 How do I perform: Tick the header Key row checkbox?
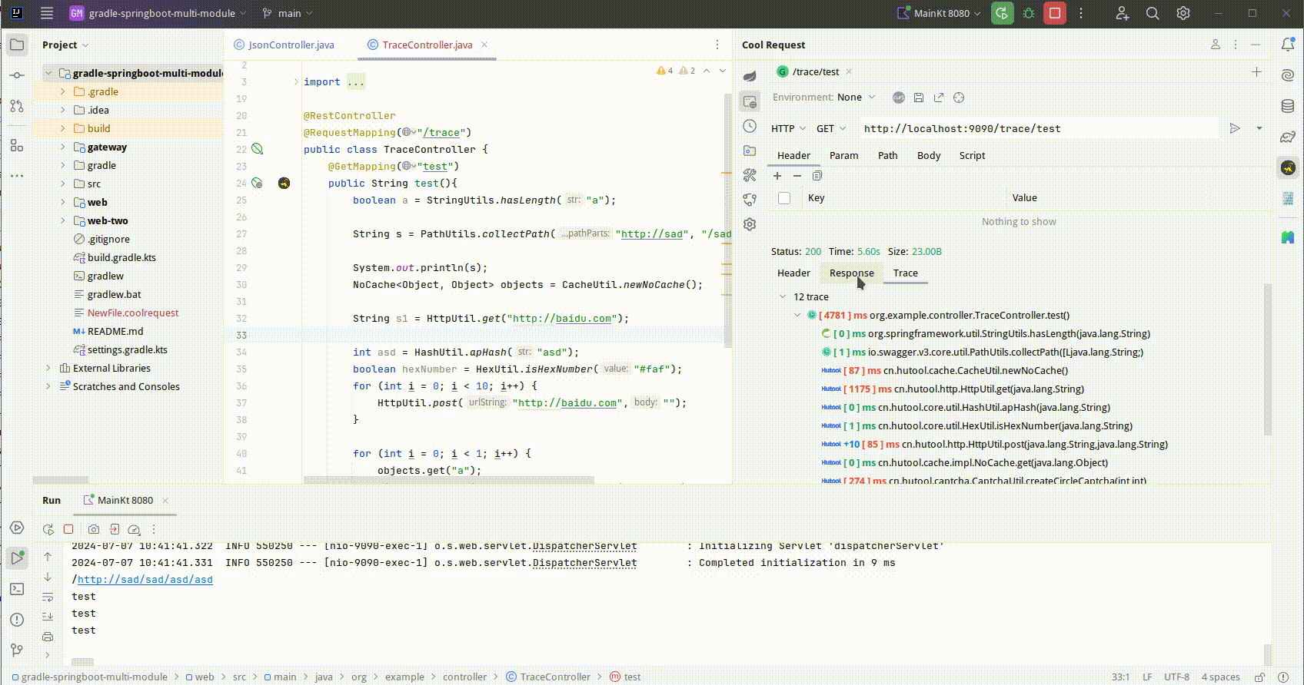tap(784, 198)
